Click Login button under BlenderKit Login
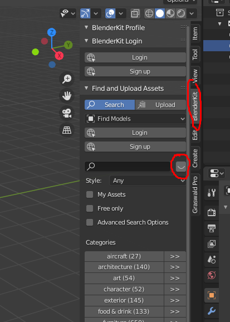Image resolution: width=230 pixels, height=322 pixels. [x=135, y=57]
